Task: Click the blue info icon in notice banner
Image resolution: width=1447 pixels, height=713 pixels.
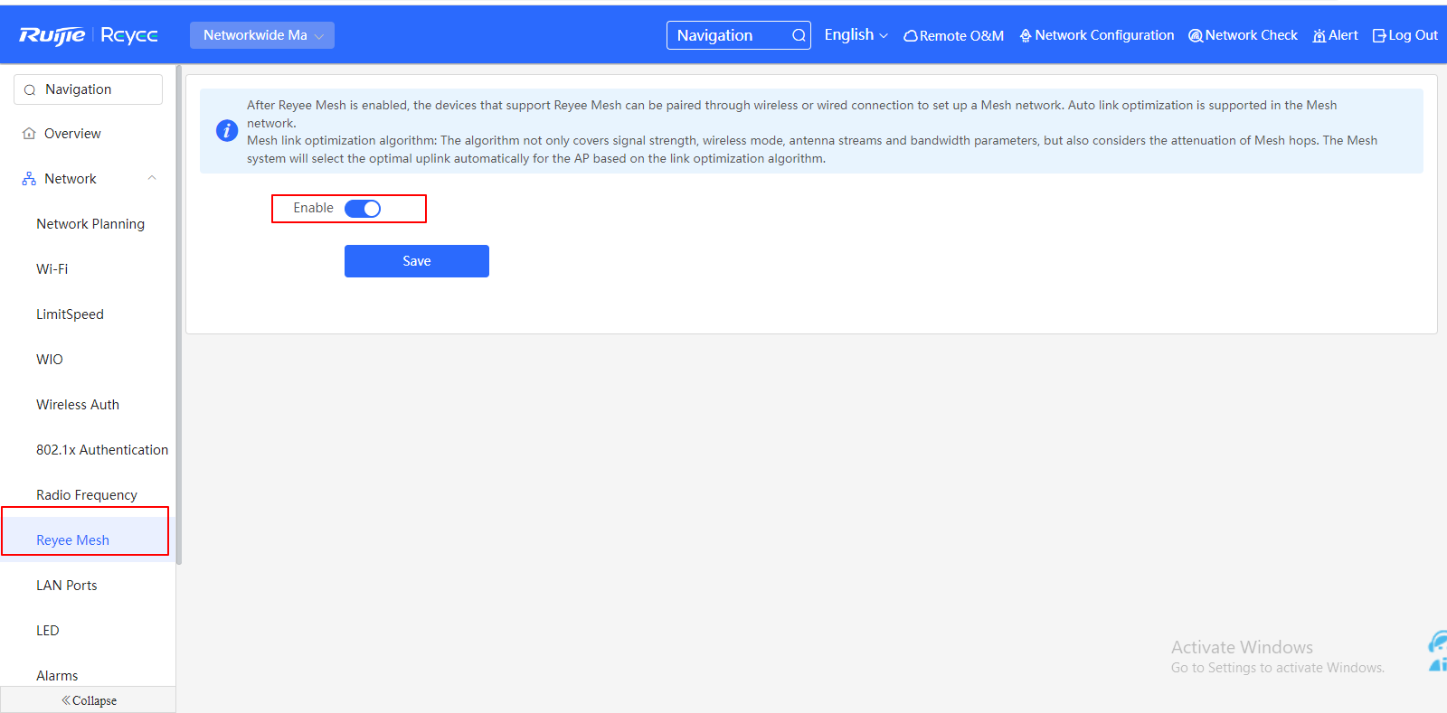Action: click(227, 131)
